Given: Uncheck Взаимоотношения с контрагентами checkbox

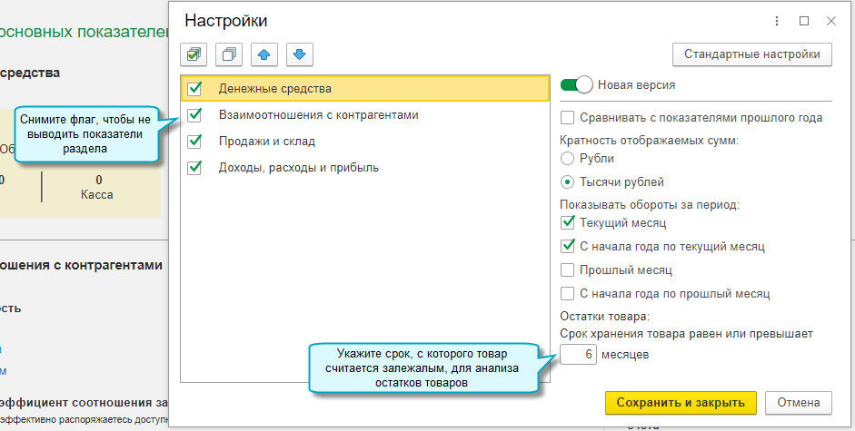Looking at the screenshot, I should tap(194, 115).
